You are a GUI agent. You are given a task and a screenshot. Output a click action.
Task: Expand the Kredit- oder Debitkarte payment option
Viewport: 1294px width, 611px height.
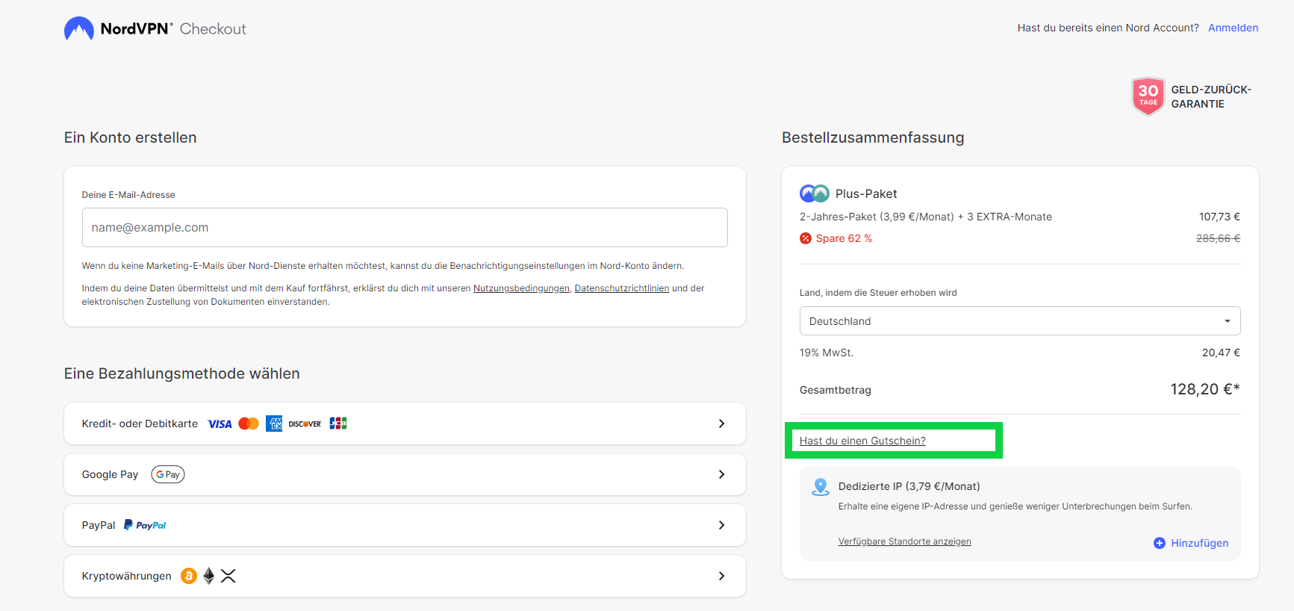[x=405, y=424]
